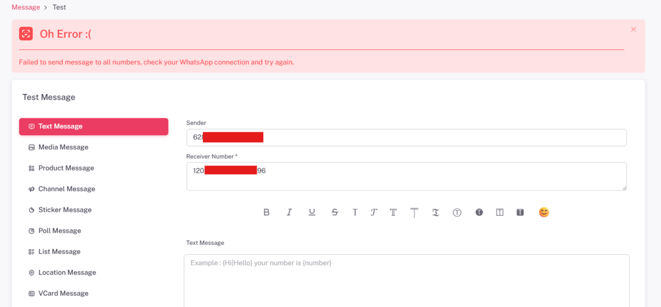
Task: Dismiss the Oh Error alert
Action: coord(633,29)
